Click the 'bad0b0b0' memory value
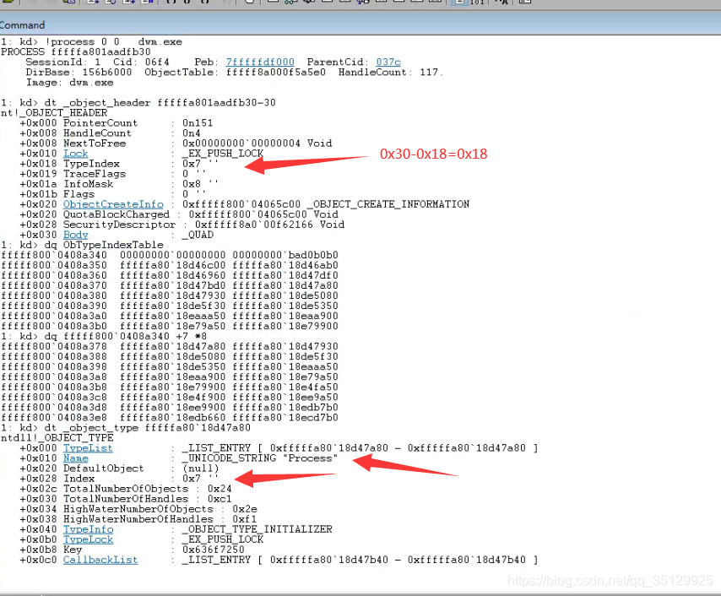The height and width of the screenshot is (596, 721). pyautogui.click(x=313, y=255)
